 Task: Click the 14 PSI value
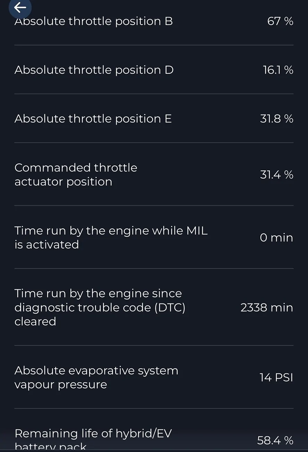tap(276, 378)
